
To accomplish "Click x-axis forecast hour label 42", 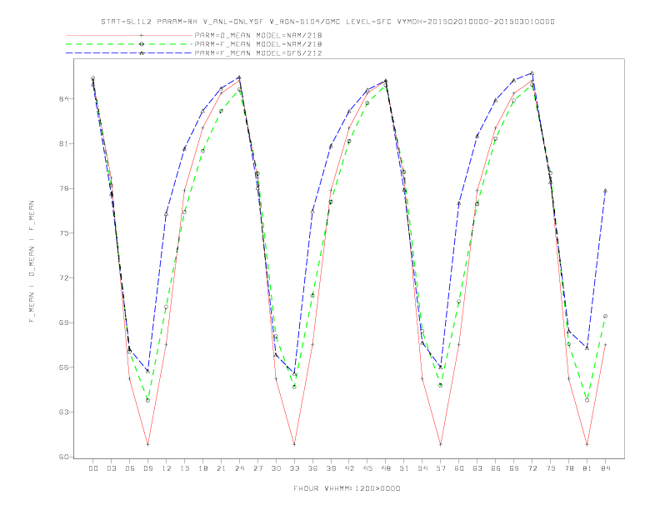I will tap(349, 468).
